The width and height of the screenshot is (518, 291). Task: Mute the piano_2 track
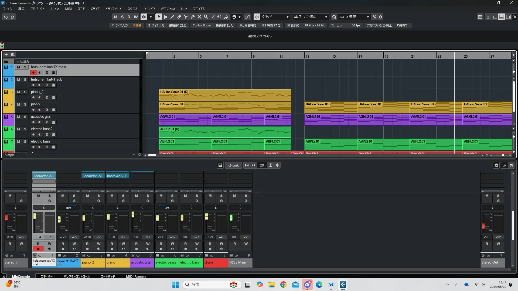tap(18, 92)
